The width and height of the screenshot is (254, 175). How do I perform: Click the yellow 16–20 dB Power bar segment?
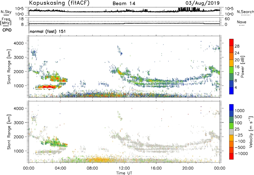231,63
